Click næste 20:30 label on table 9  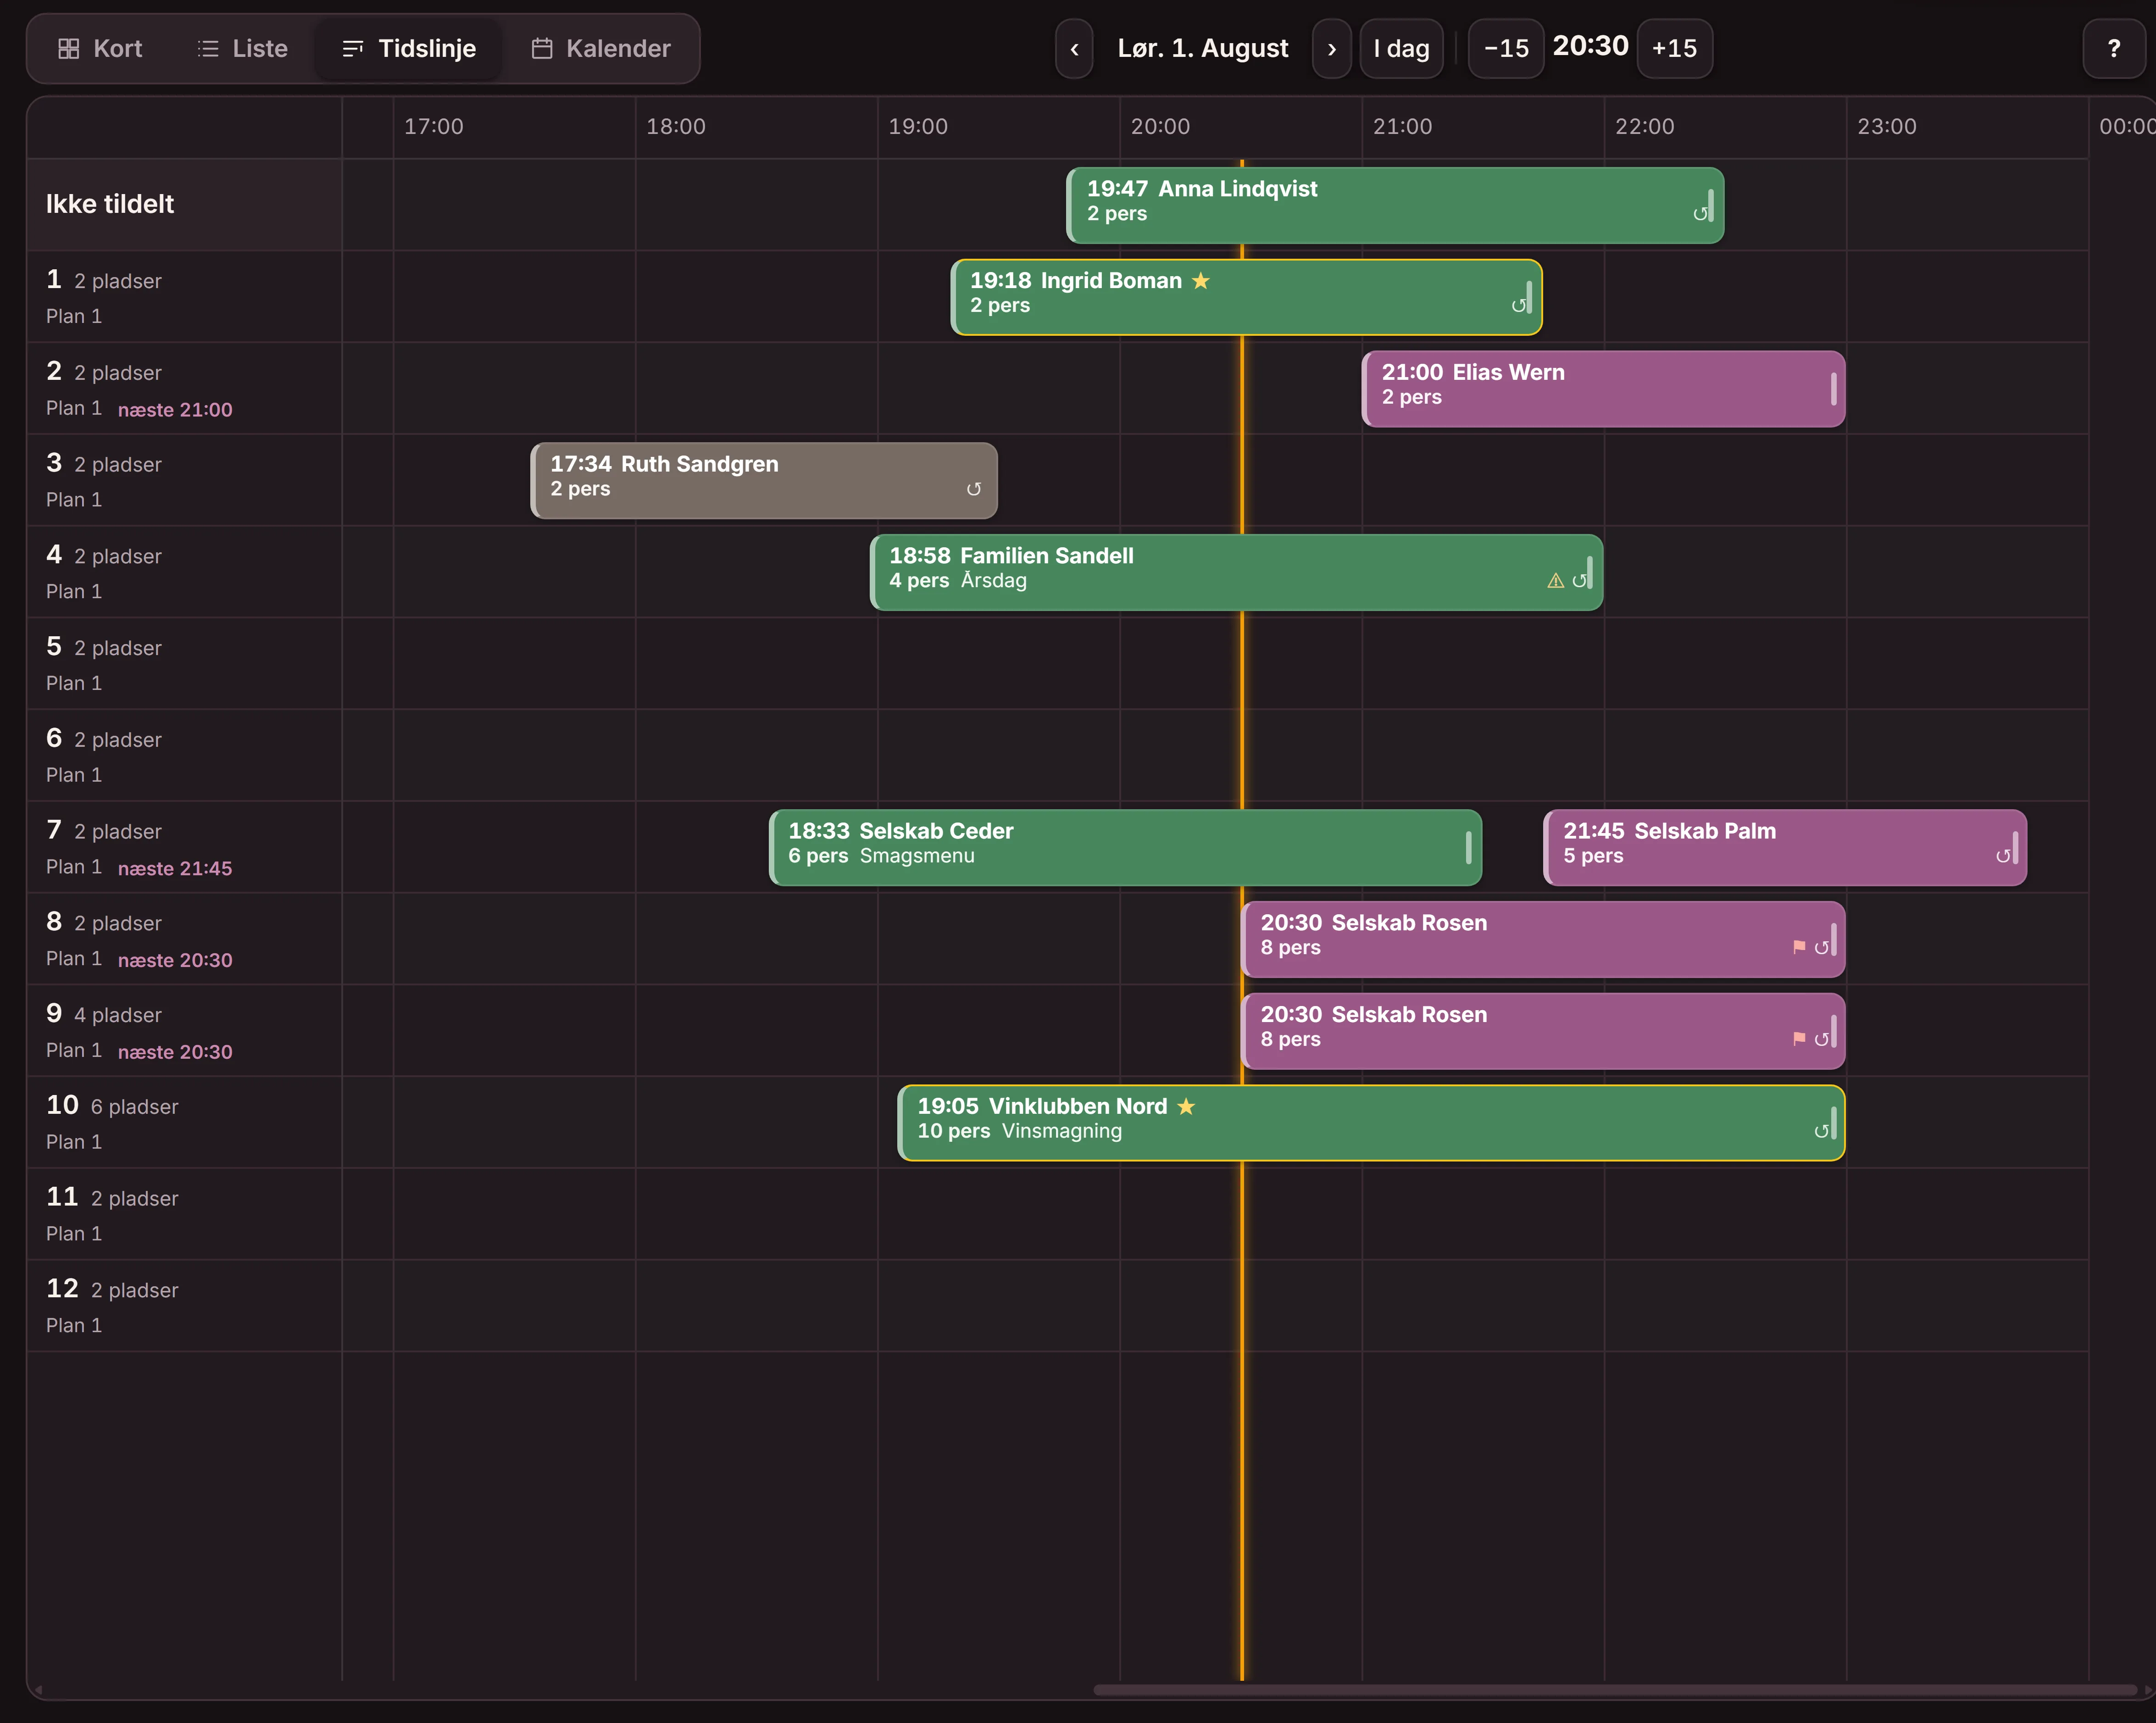click(175, 1052)
